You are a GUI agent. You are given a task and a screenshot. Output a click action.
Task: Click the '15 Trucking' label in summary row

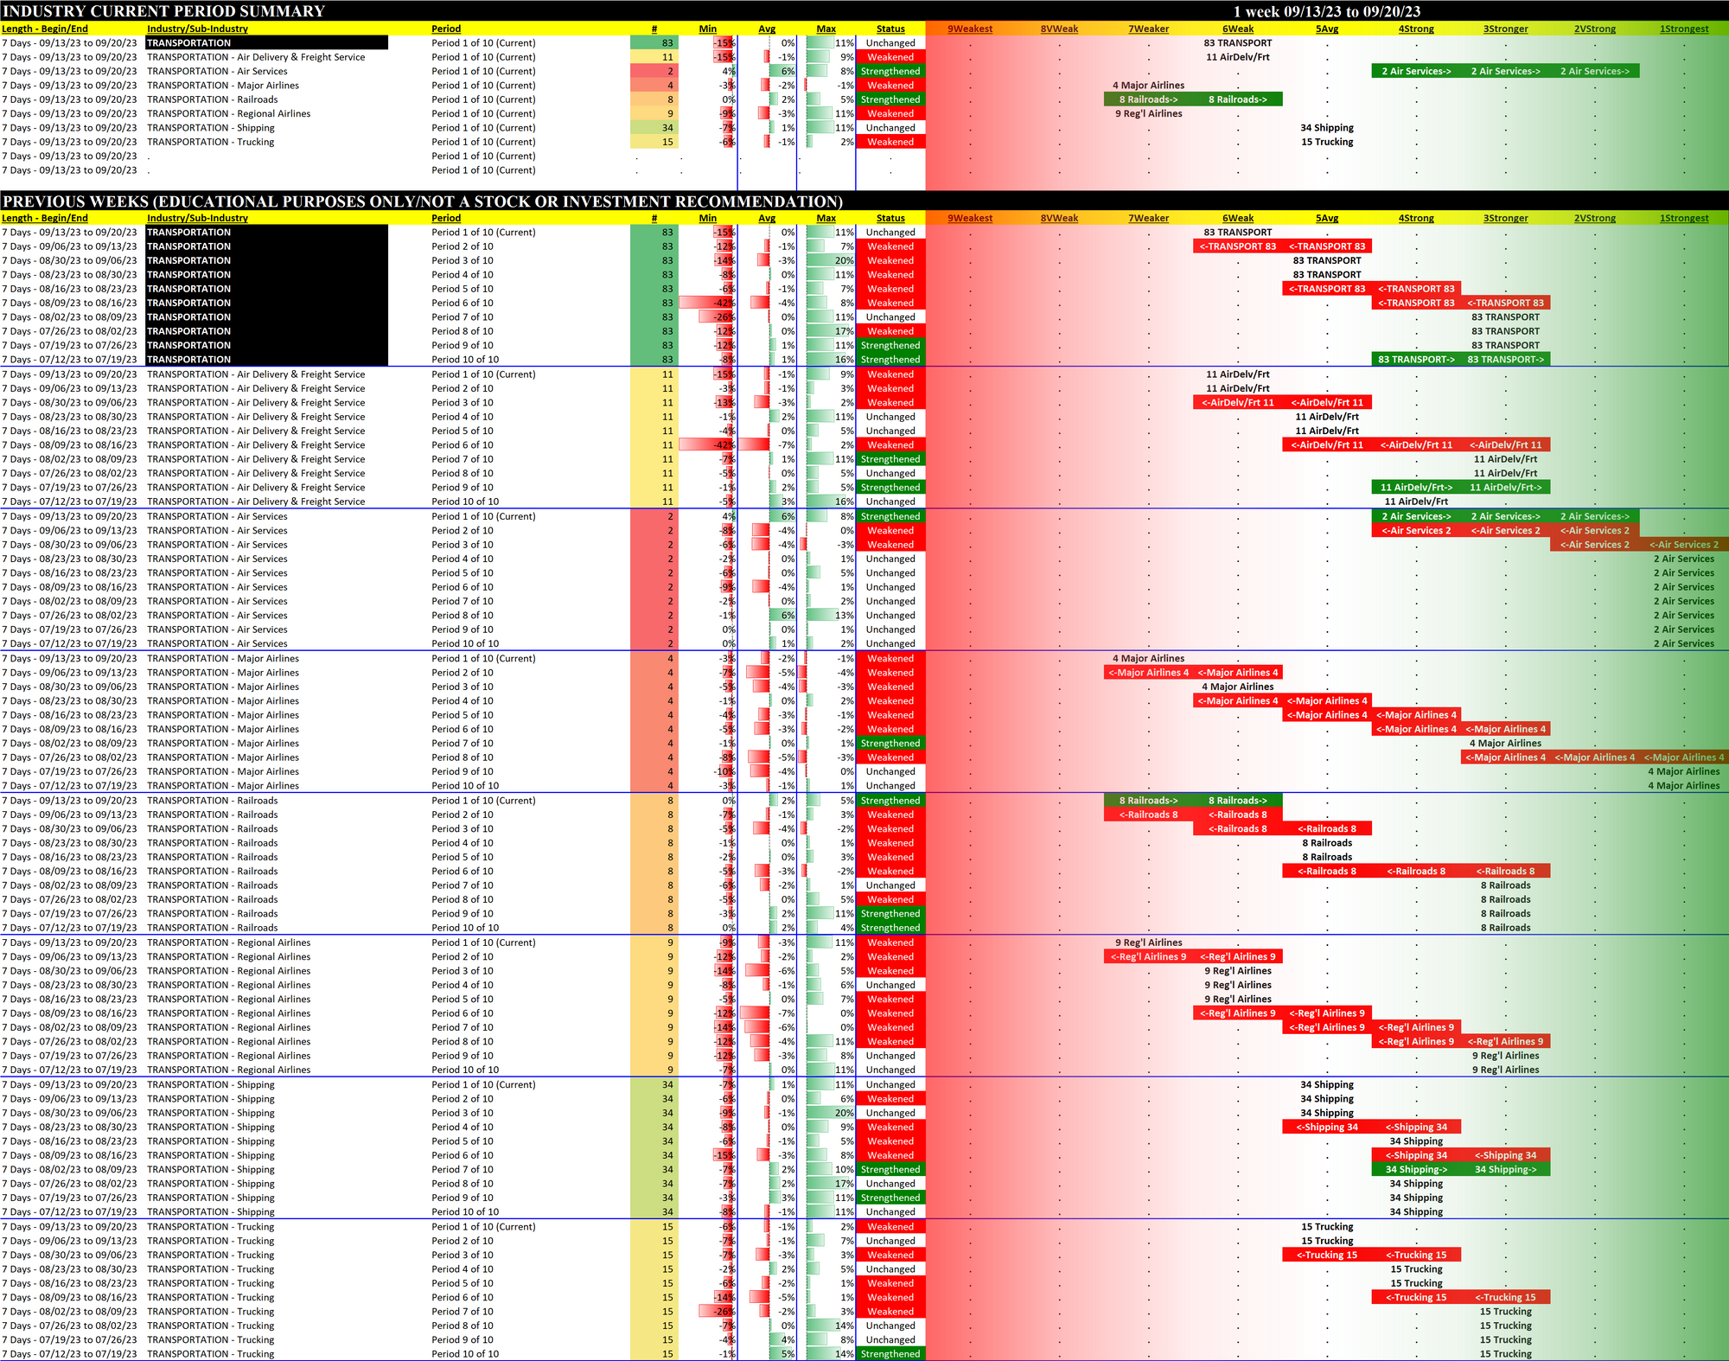(1326, 142)
